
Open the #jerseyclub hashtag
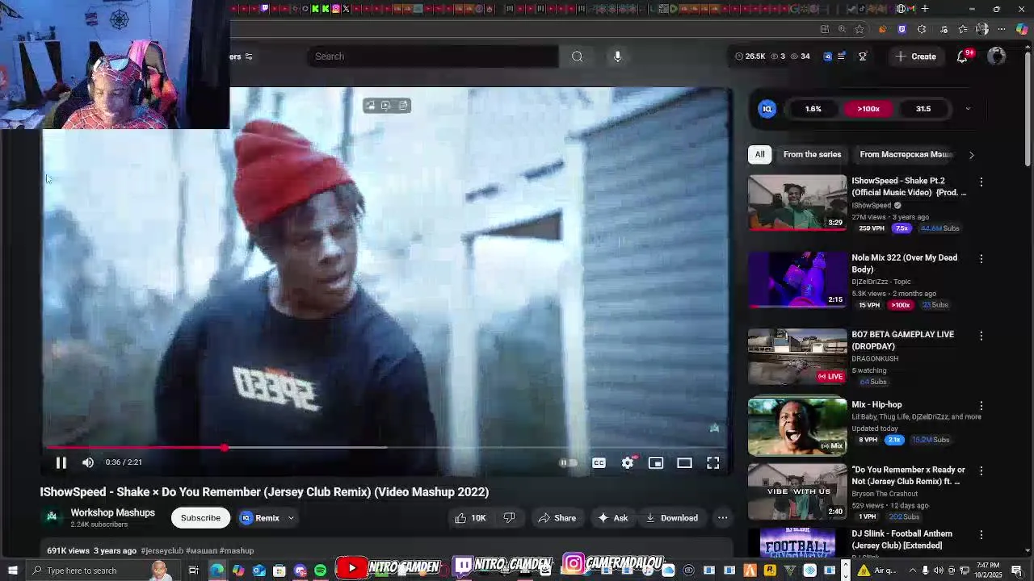click(x=162, y=551)
